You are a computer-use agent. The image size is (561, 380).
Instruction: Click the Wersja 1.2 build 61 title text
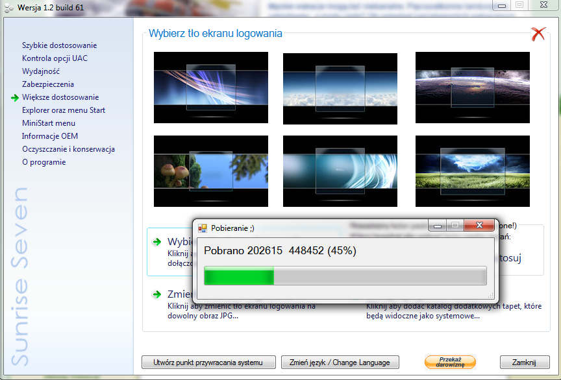[x=51, y=8]
